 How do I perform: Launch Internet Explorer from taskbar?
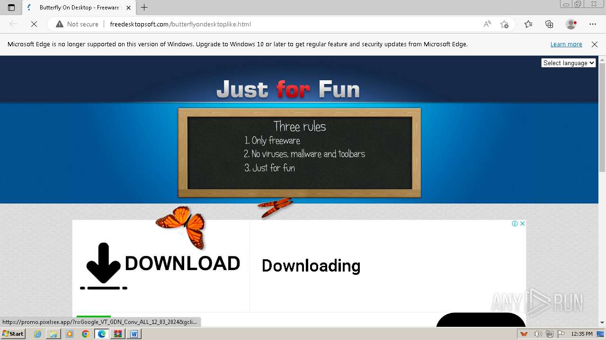pyautogui.click(x=37, y=334)
